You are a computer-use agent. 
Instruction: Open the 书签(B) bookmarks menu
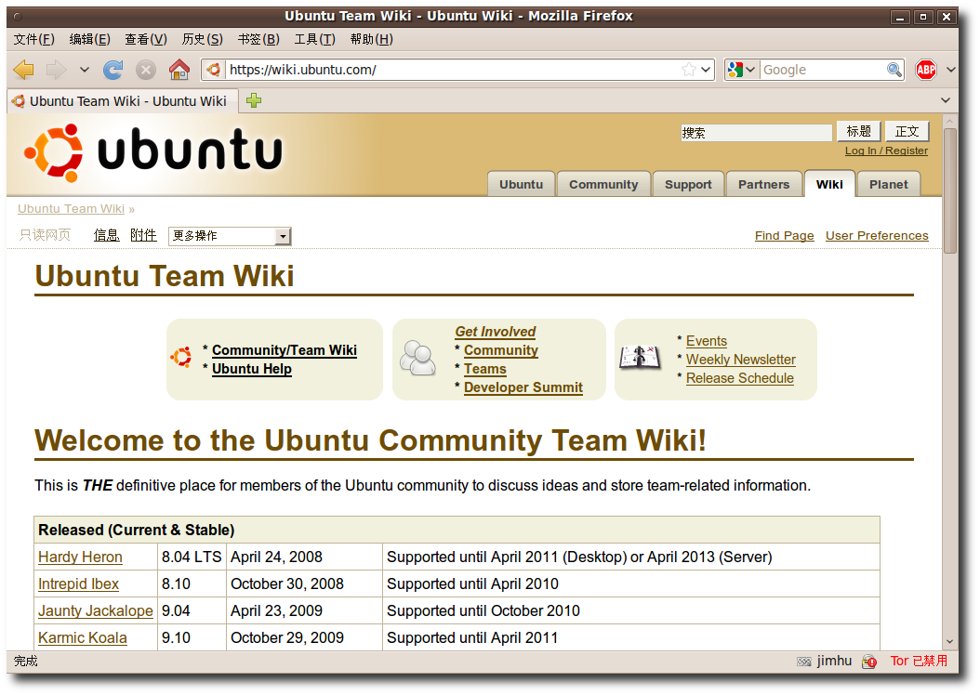click(258, 39)
